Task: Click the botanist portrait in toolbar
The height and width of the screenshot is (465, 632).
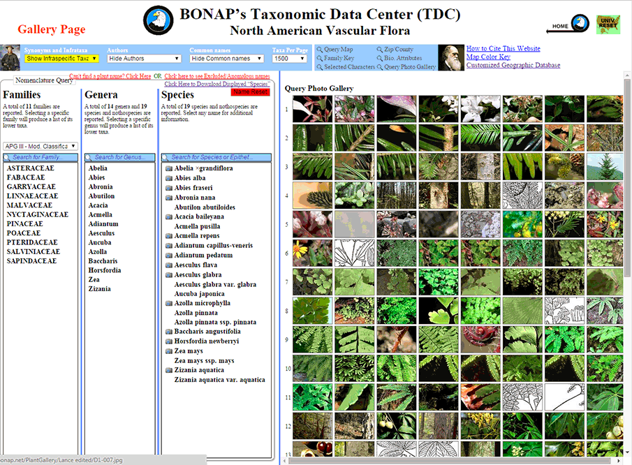Action: tap(10, 59)
